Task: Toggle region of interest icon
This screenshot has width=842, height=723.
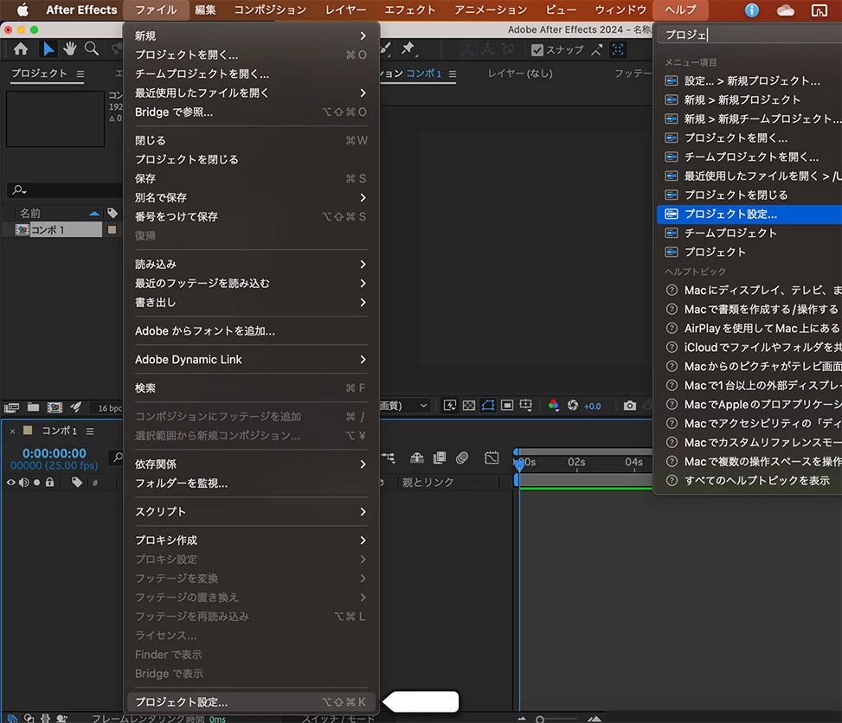Action: pyautogui.click(x=506, y=406)
